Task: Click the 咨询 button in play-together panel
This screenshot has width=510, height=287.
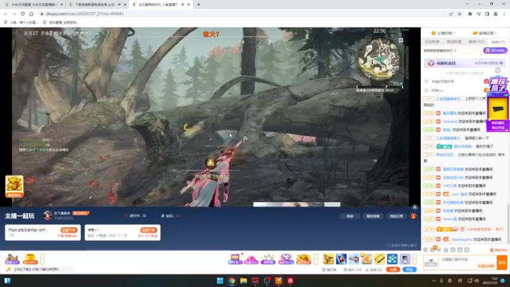Action: pos(349,216)
